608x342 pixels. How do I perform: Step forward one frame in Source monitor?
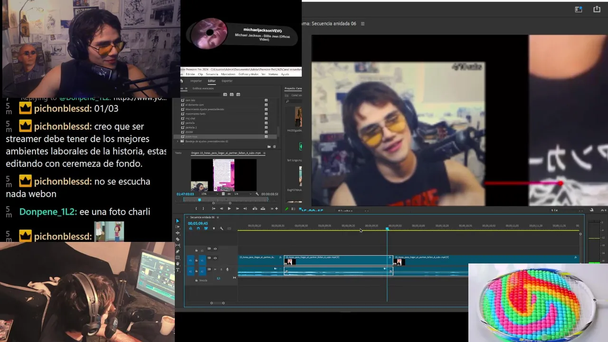click(x=237, y=209)
